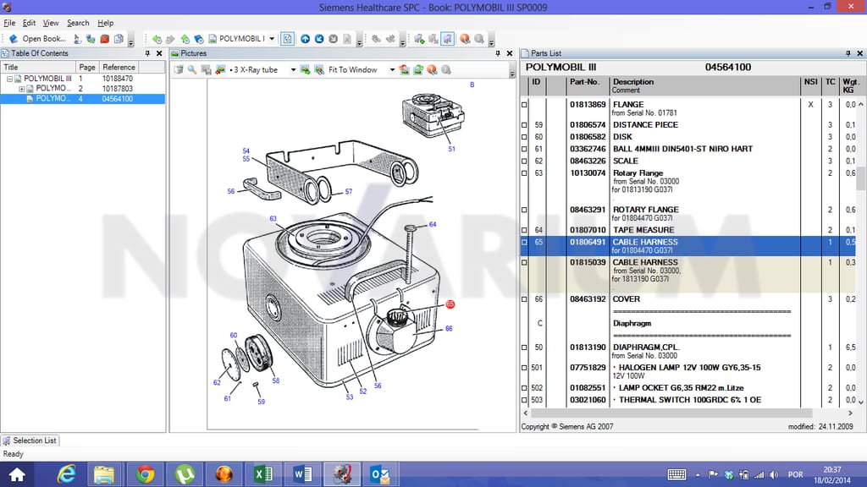The height and width of the screenshot is (487, 867).
Task: Click the green up navigation arrow
Action: click(x=185, y=39)
